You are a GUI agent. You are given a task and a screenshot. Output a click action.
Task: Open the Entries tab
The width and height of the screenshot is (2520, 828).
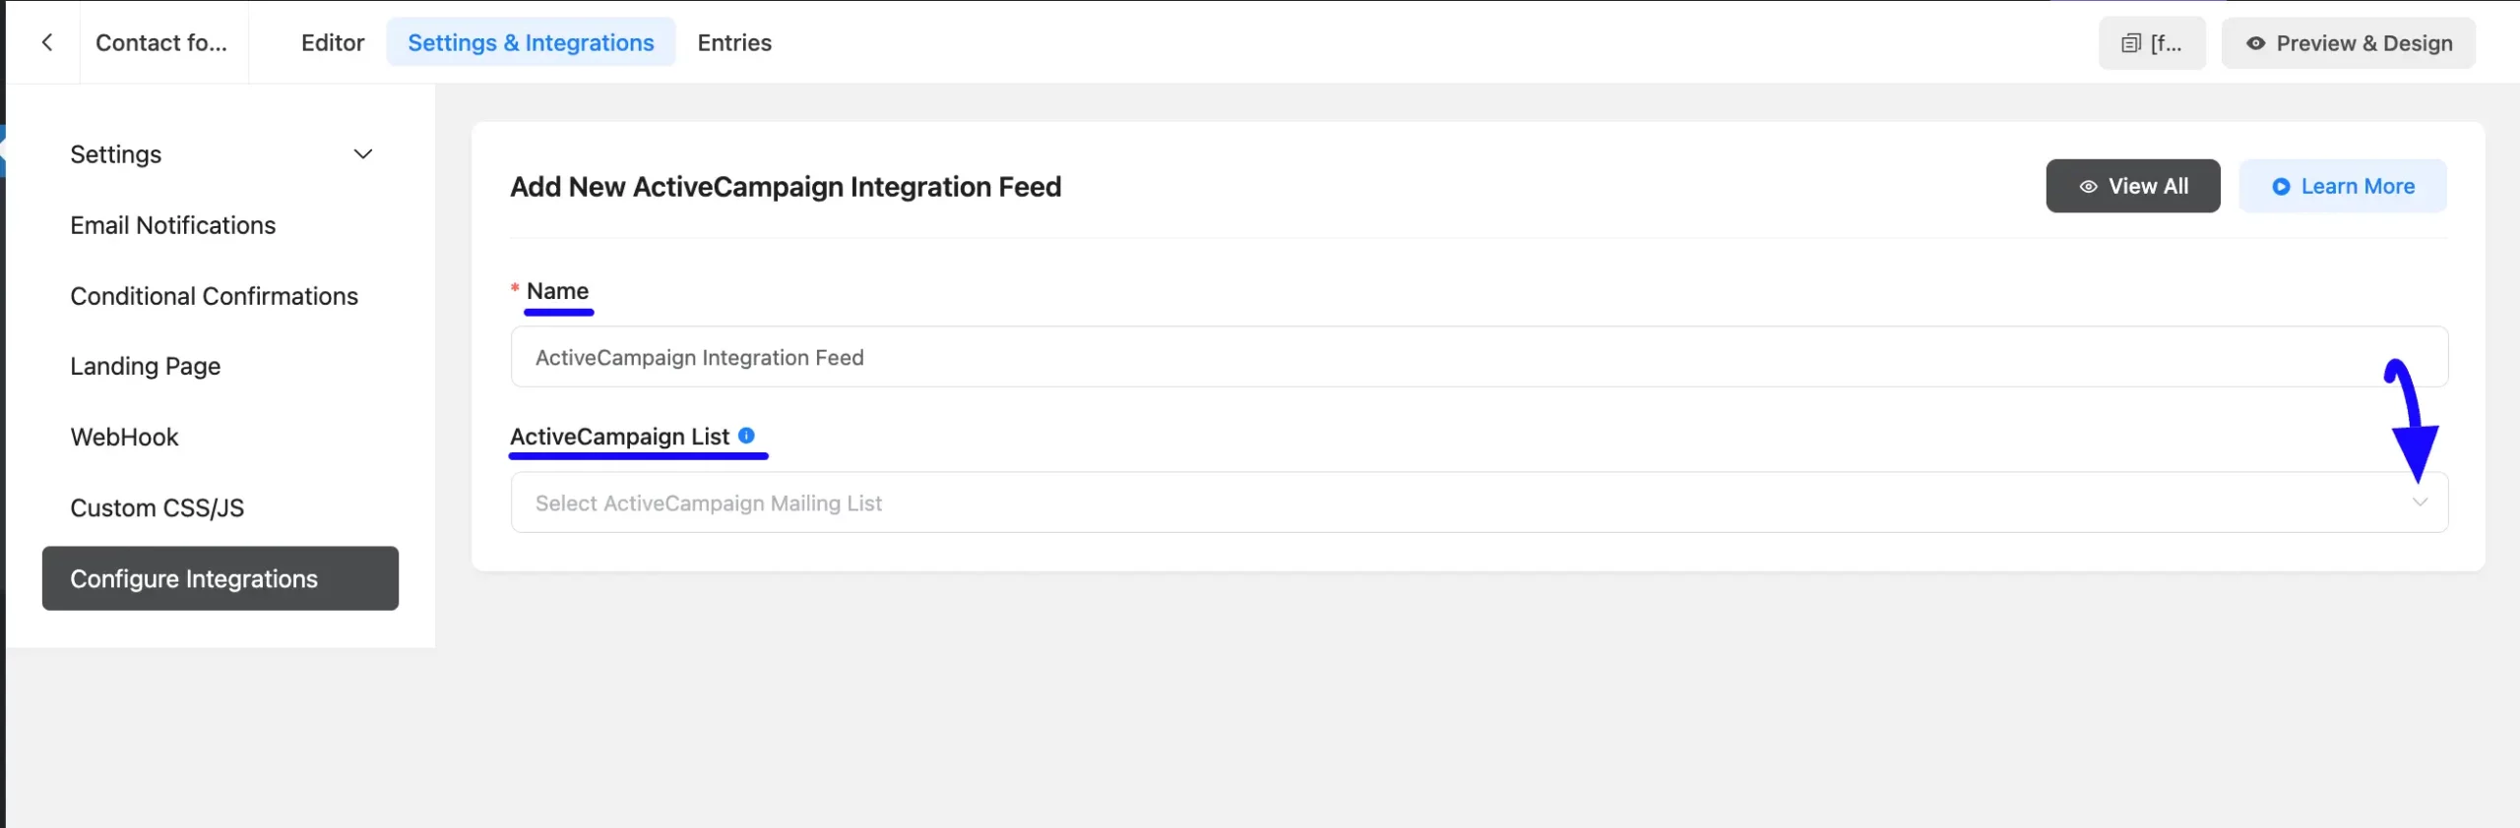pyautogui.click(x=734, y=42)
